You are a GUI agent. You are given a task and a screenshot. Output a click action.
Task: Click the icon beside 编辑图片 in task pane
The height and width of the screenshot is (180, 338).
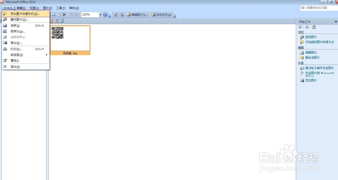coord(302,53)
